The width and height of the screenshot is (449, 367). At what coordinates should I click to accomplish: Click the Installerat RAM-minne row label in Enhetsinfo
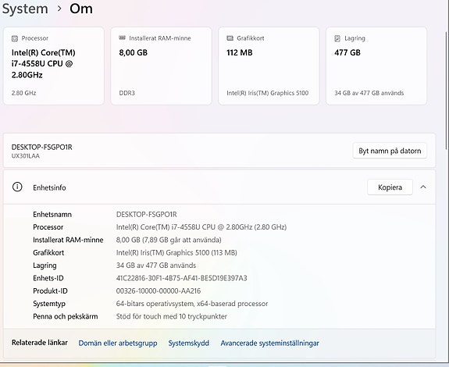(68, 240)
